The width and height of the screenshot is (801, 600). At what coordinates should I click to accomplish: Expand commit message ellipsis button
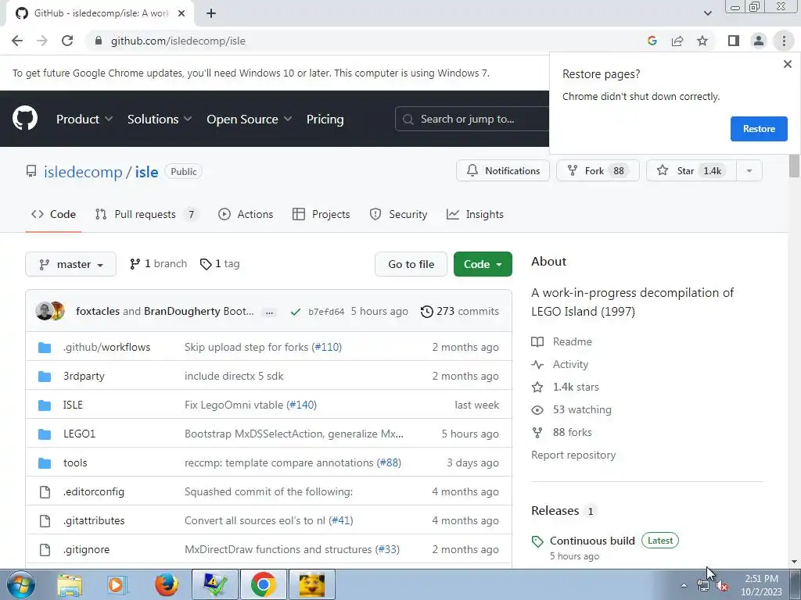[x=269, y=312]
